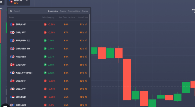Click the GBP/USD green up-arrow icon

pyautogui.click(x=45, y=49)
